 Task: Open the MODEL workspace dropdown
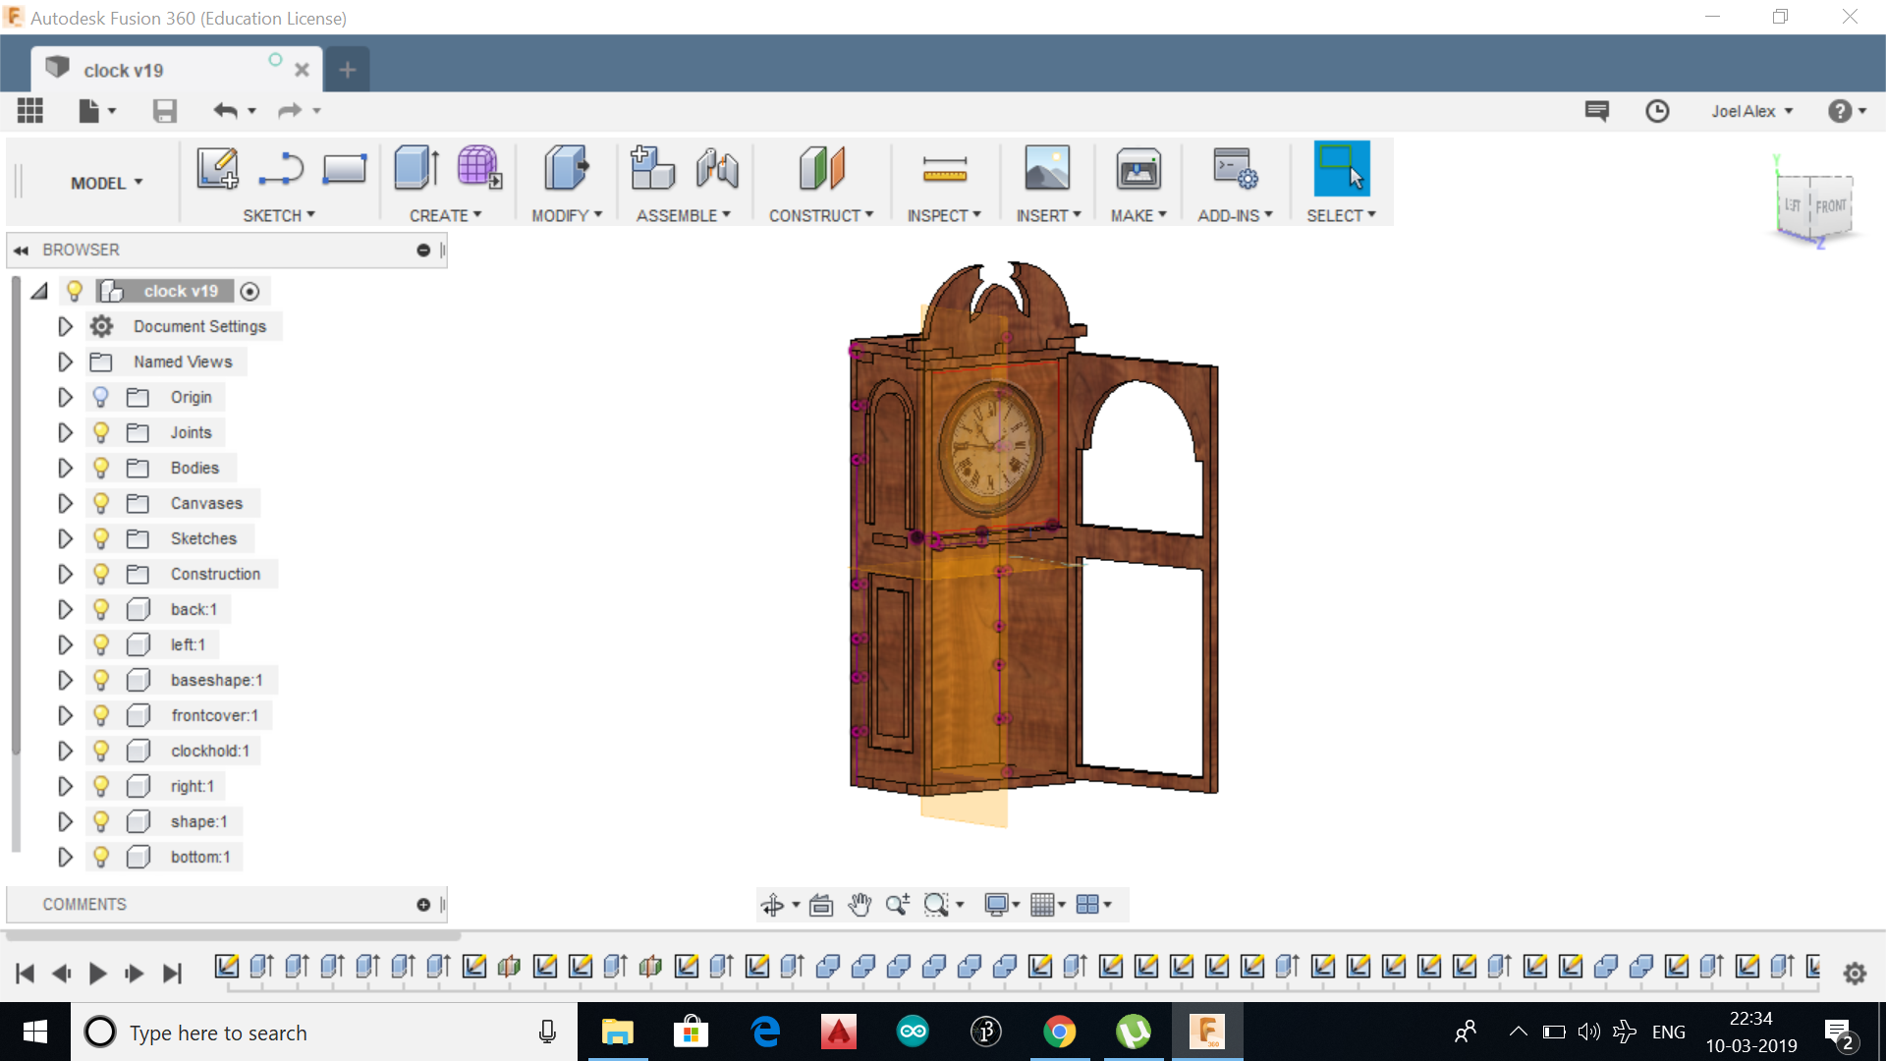(x=106, y=183)
